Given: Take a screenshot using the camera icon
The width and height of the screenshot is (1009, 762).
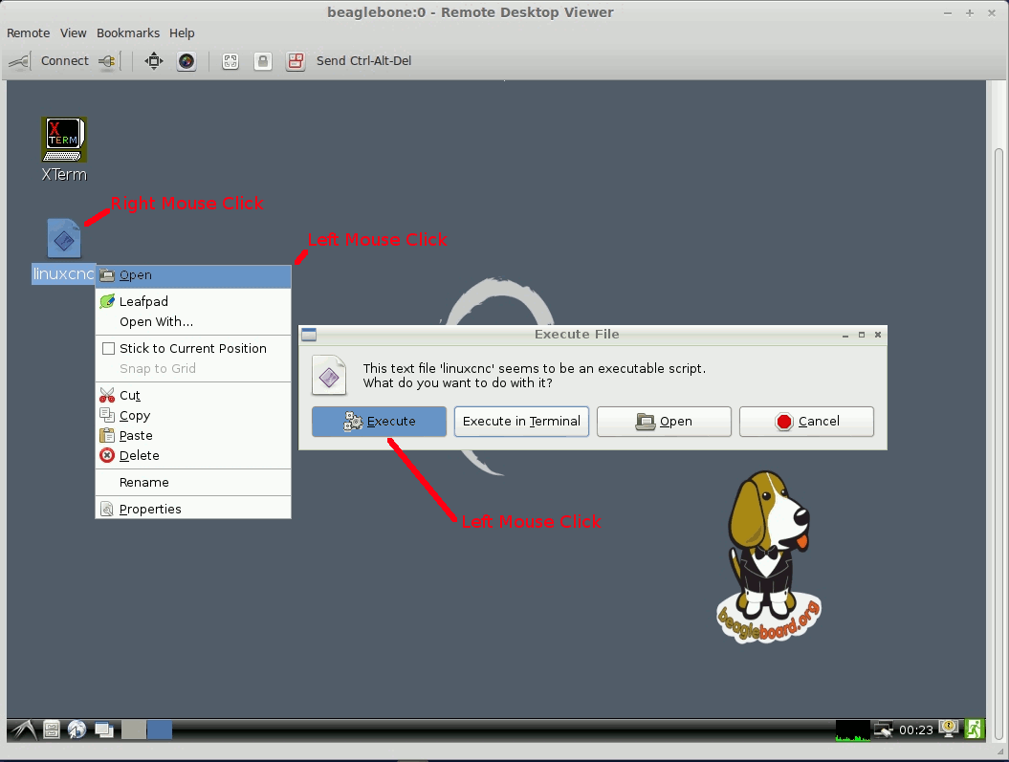Looking at the screenshot, I should click(186, 61).
